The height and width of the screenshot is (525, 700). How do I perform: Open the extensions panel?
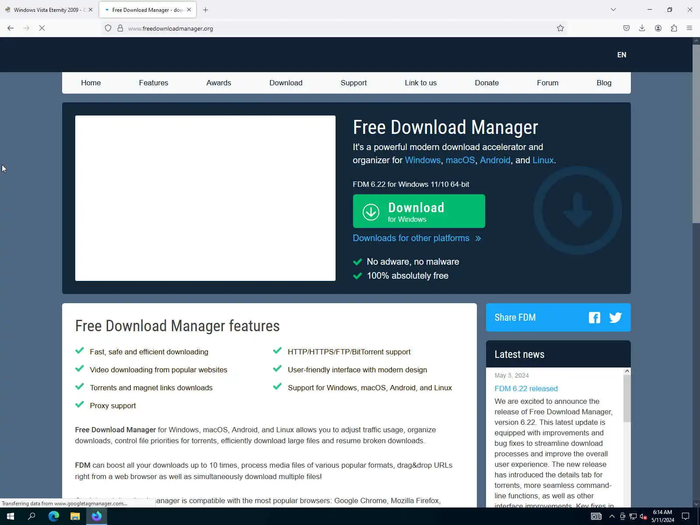(674, 28)
